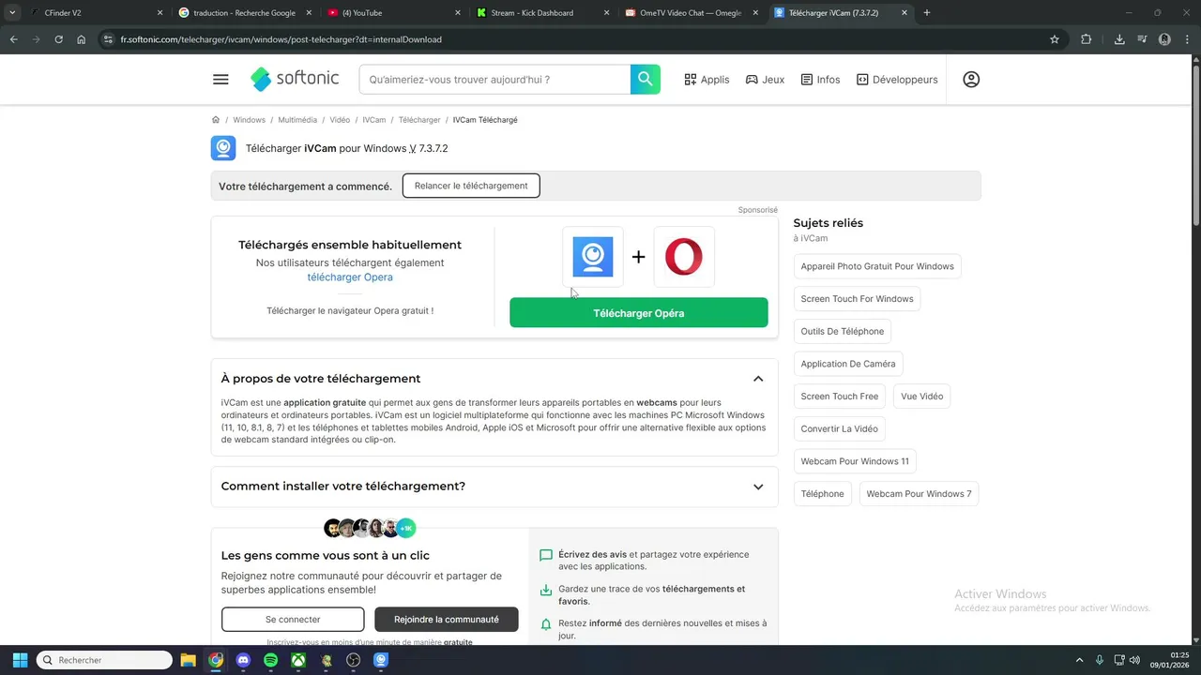Select 'Webcam Pour Windows 11' tag

[855, 461]
